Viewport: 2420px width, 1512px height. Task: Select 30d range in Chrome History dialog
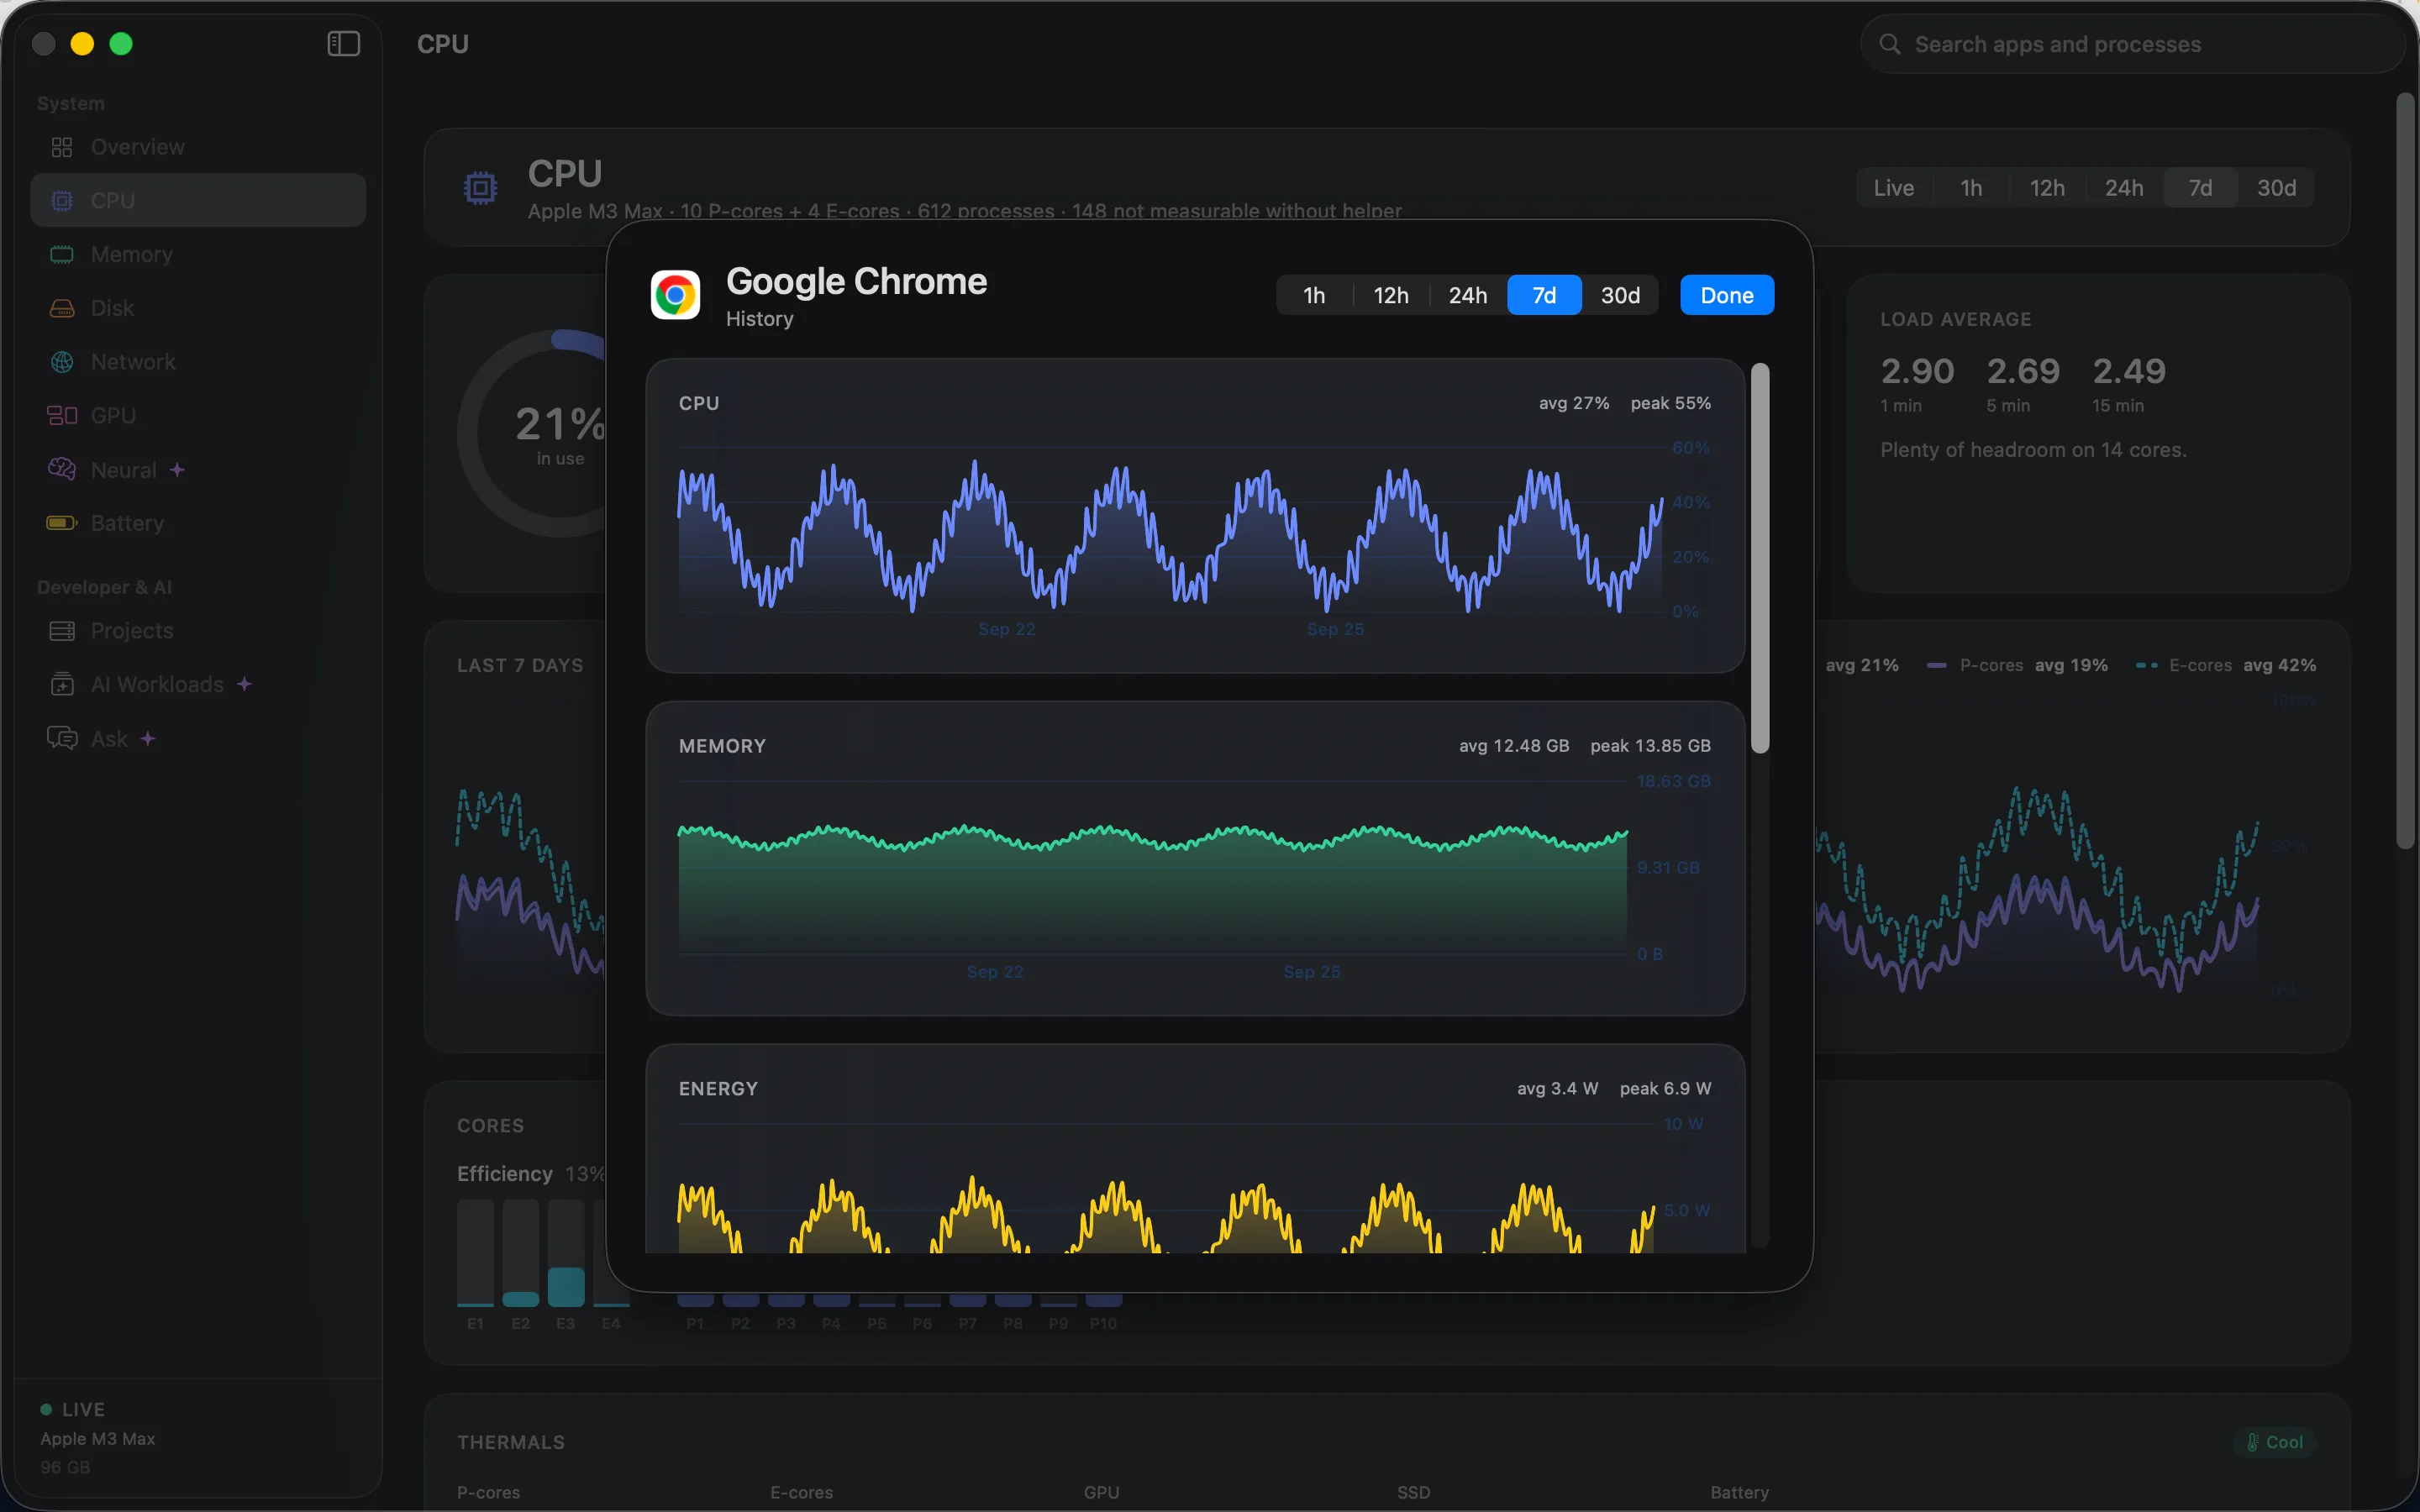click(x=1620, y=295)
